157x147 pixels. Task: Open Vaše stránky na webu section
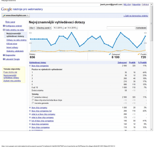[15, 30]
